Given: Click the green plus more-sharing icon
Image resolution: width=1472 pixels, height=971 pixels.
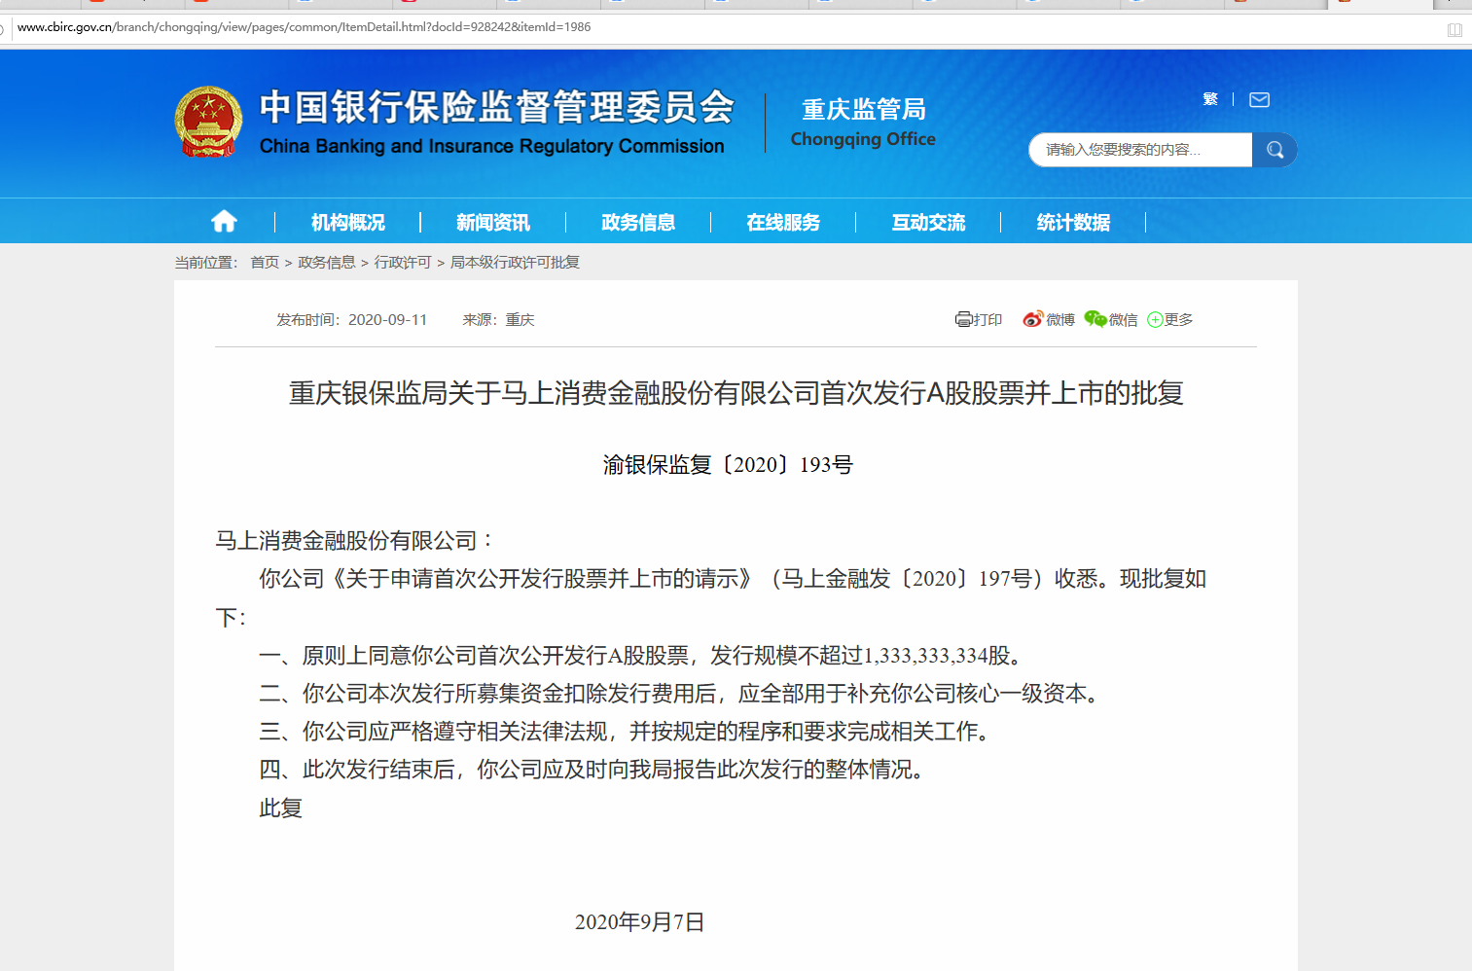Looking at the screenshot, I should 1155,320.
